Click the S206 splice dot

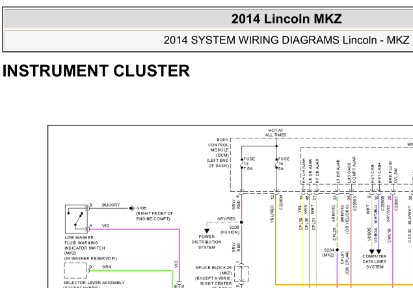(x=241, y=222)
